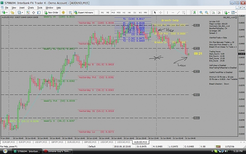The image size is (246, 154).
Task: Click the Windows Start orb
Action: point(5,151)
